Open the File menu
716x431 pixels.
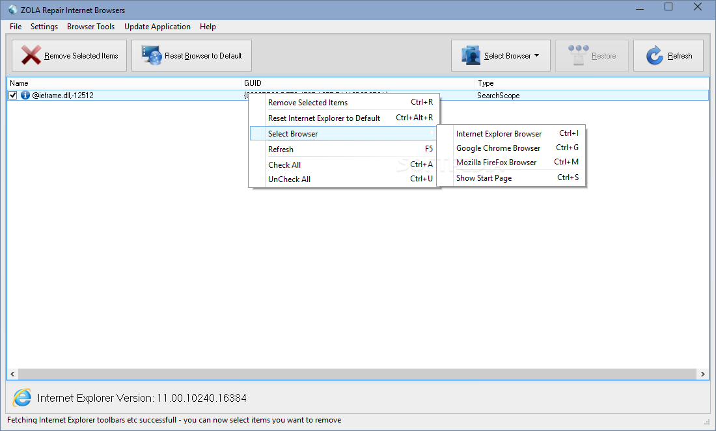(16, 27)
